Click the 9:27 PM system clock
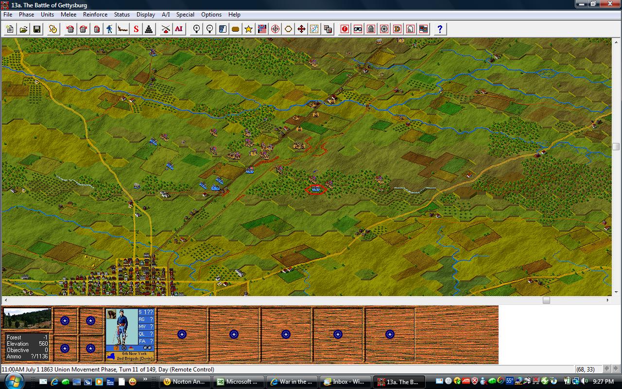The width and height of the screenshot is (622, 389). 603,382
